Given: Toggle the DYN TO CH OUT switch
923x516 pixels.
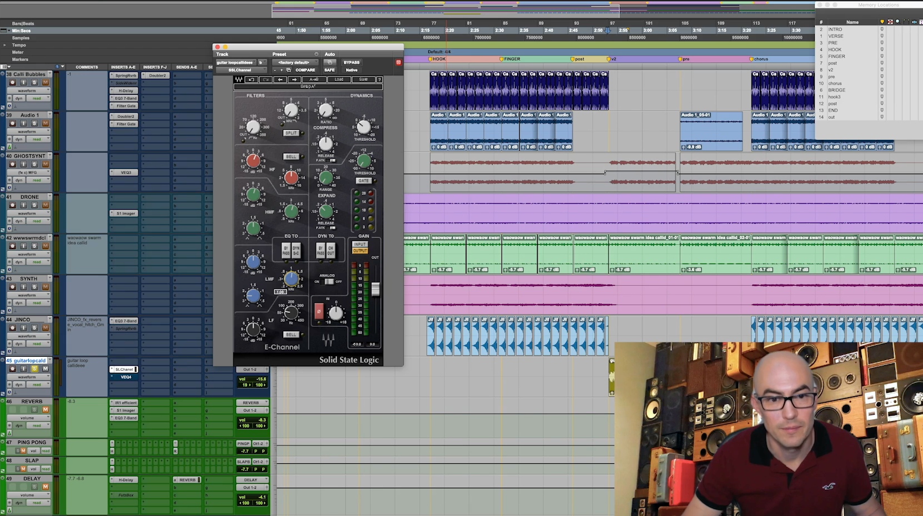Looking at the screenshot, I should pyautogui.click(x=331, y=250).
